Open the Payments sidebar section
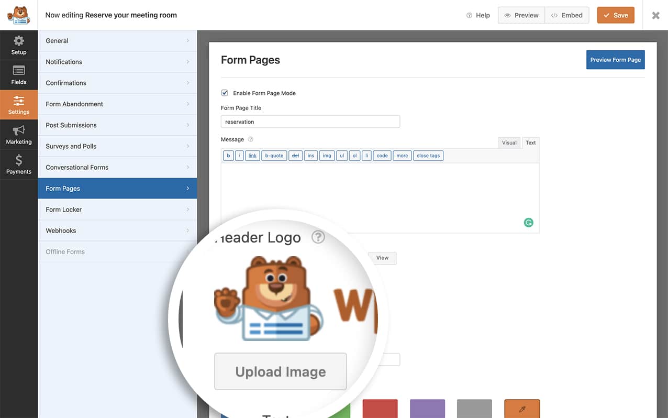The image size is (668, 418). click(19, 164)
